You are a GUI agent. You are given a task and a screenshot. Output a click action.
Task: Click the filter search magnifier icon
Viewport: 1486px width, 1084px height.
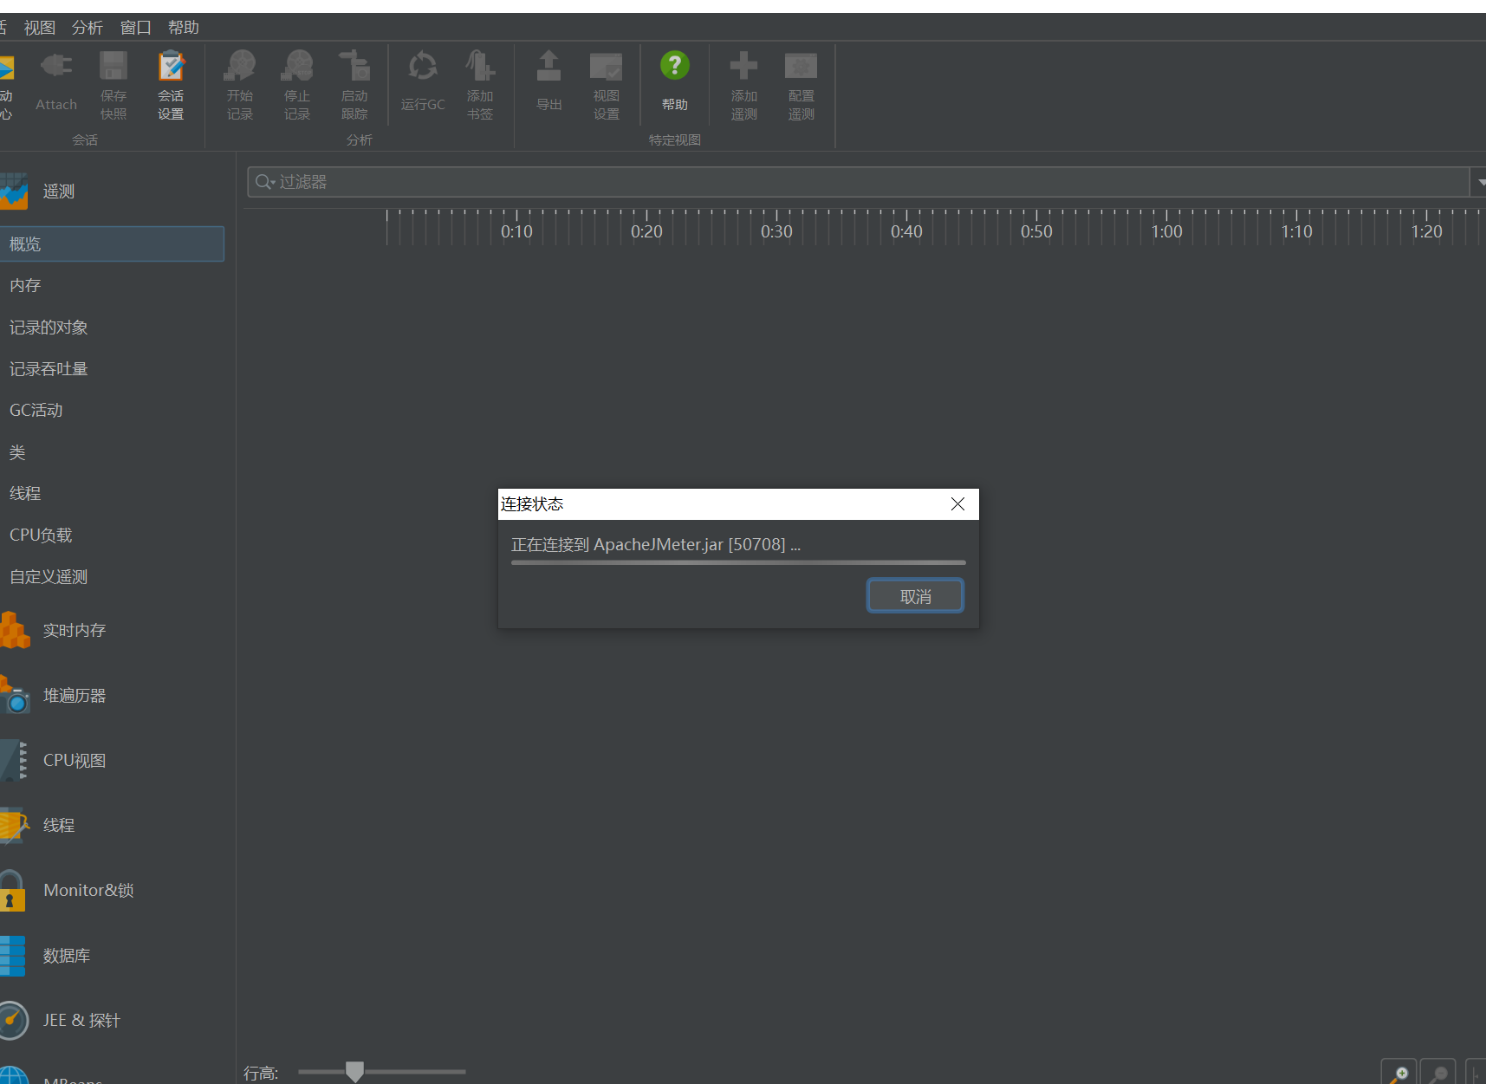[x=264, y=182]
